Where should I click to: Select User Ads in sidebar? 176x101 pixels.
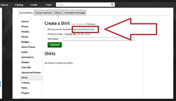click(x=26, y=67)
